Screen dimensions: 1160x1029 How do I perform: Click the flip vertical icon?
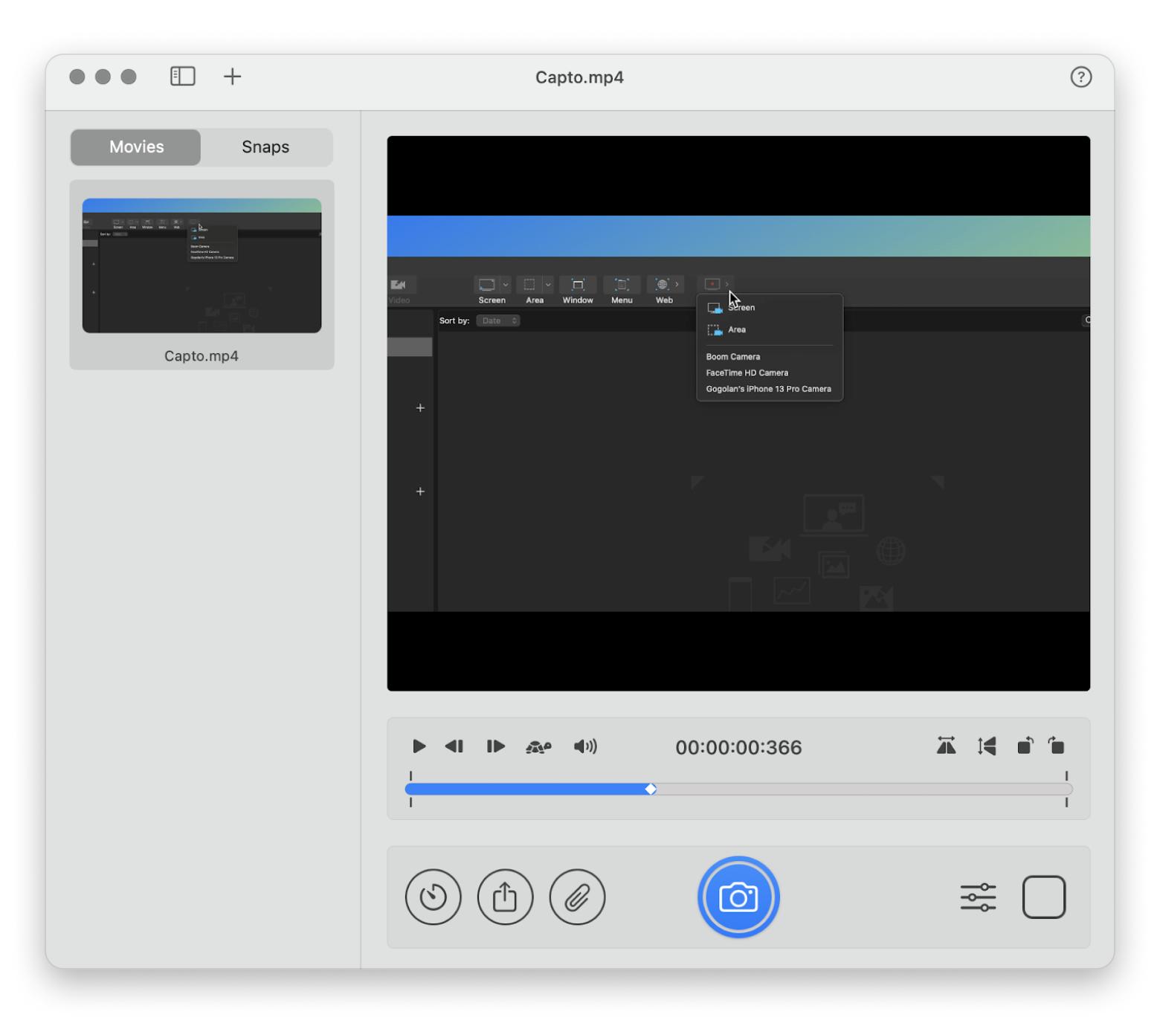(987, 746)
